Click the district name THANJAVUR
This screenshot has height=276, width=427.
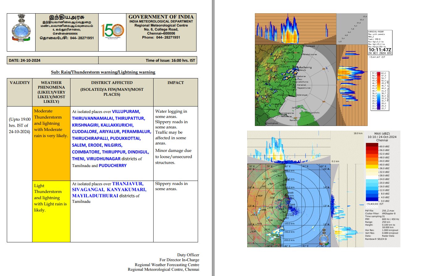(x=128, y=184)
